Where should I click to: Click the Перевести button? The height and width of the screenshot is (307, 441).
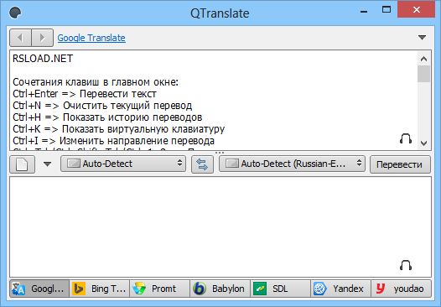click(400, 164)
